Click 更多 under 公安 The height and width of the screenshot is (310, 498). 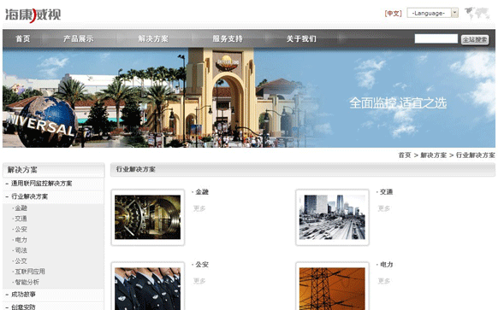tap(199, 281)
